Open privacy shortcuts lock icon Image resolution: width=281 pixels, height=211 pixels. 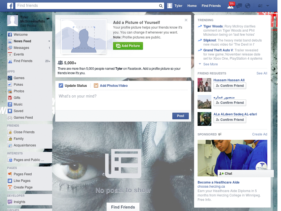click(260, 6)
